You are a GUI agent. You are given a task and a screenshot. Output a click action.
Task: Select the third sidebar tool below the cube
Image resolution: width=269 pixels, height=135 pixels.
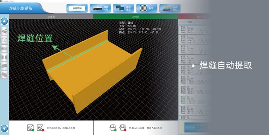point(4,48)
